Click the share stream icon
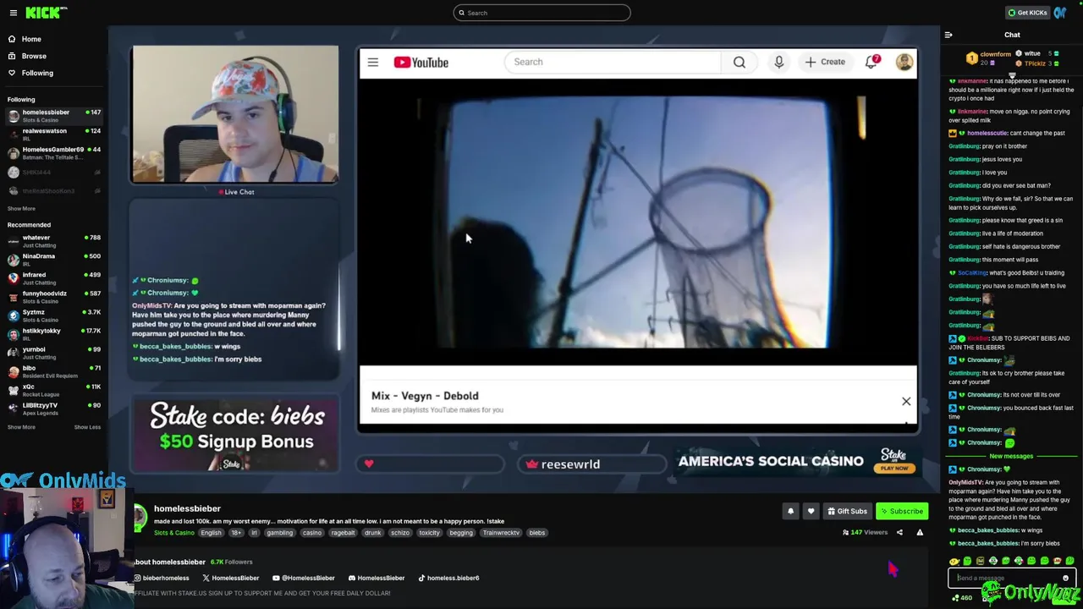Screen dimensions: 1083x609 tap(899, 532)
